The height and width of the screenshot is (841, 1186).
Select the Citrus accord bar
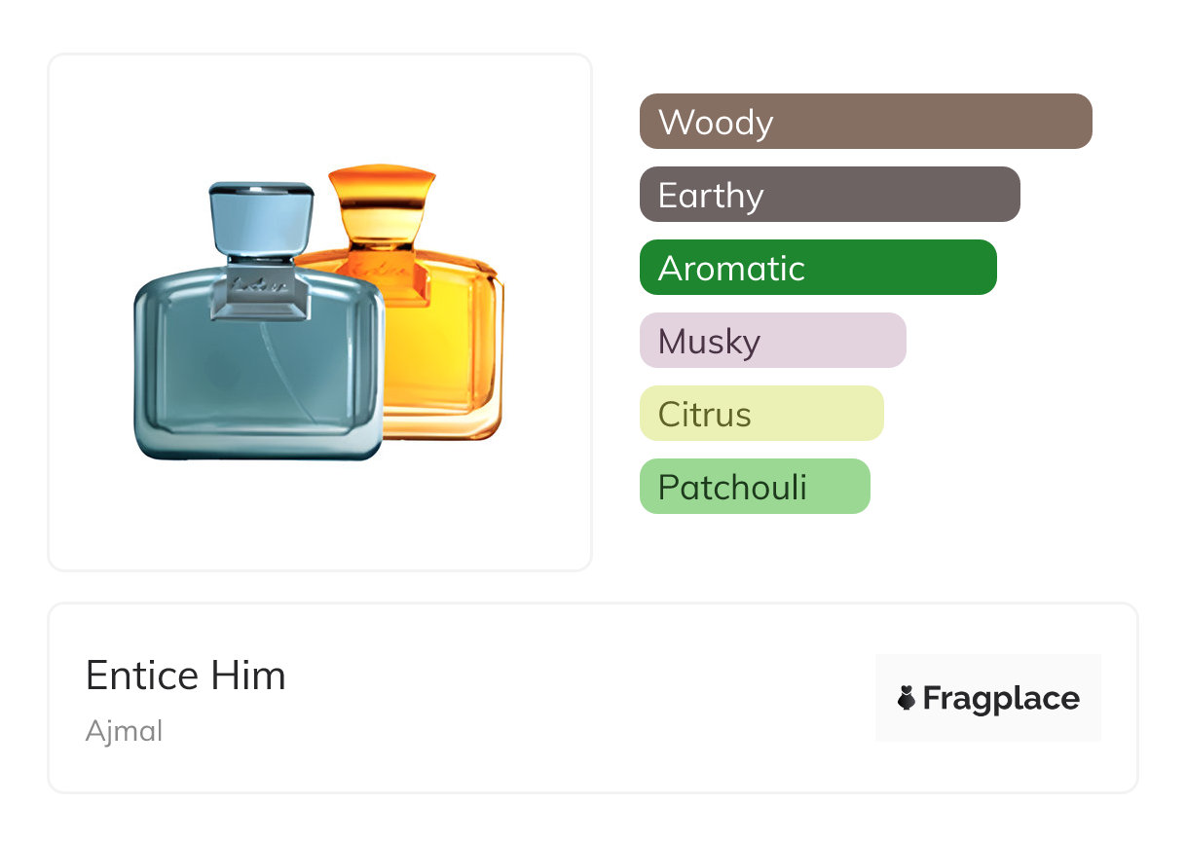pos(760,414)
